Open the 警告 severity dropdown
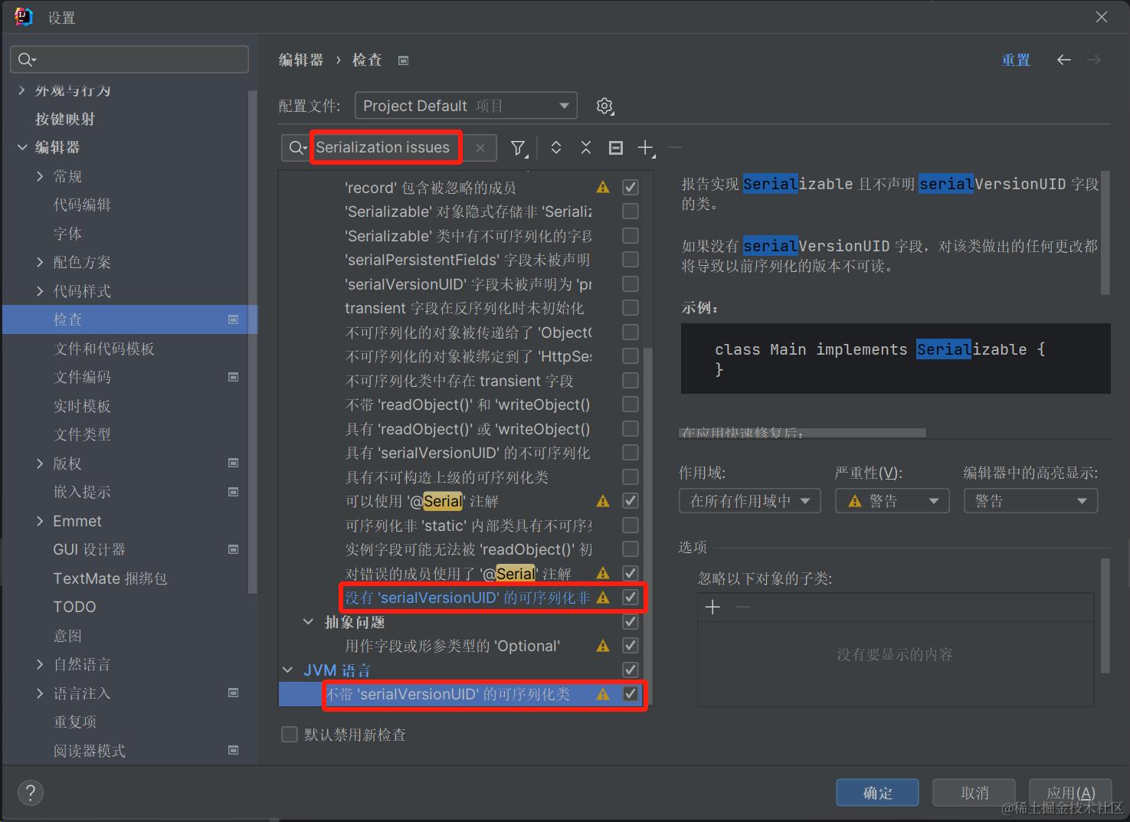The height and width of the screenshot is (822, 1130). (x=893, y=501)
